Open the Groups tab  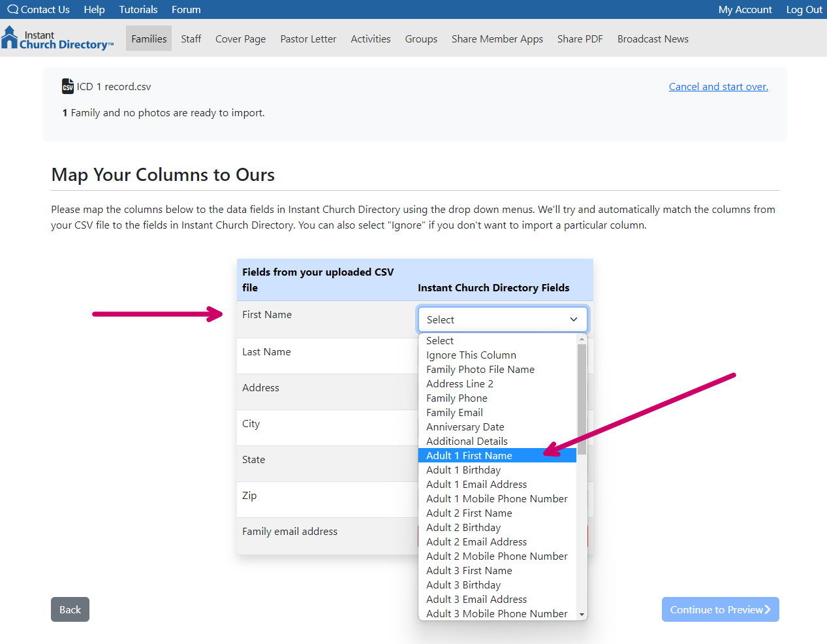point(421,39)
